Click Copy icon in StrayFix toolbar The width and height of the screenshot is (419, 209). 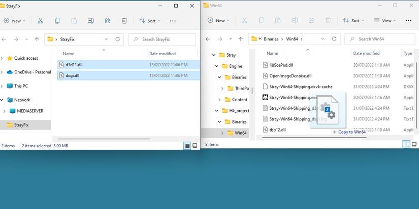click(57, 21)
